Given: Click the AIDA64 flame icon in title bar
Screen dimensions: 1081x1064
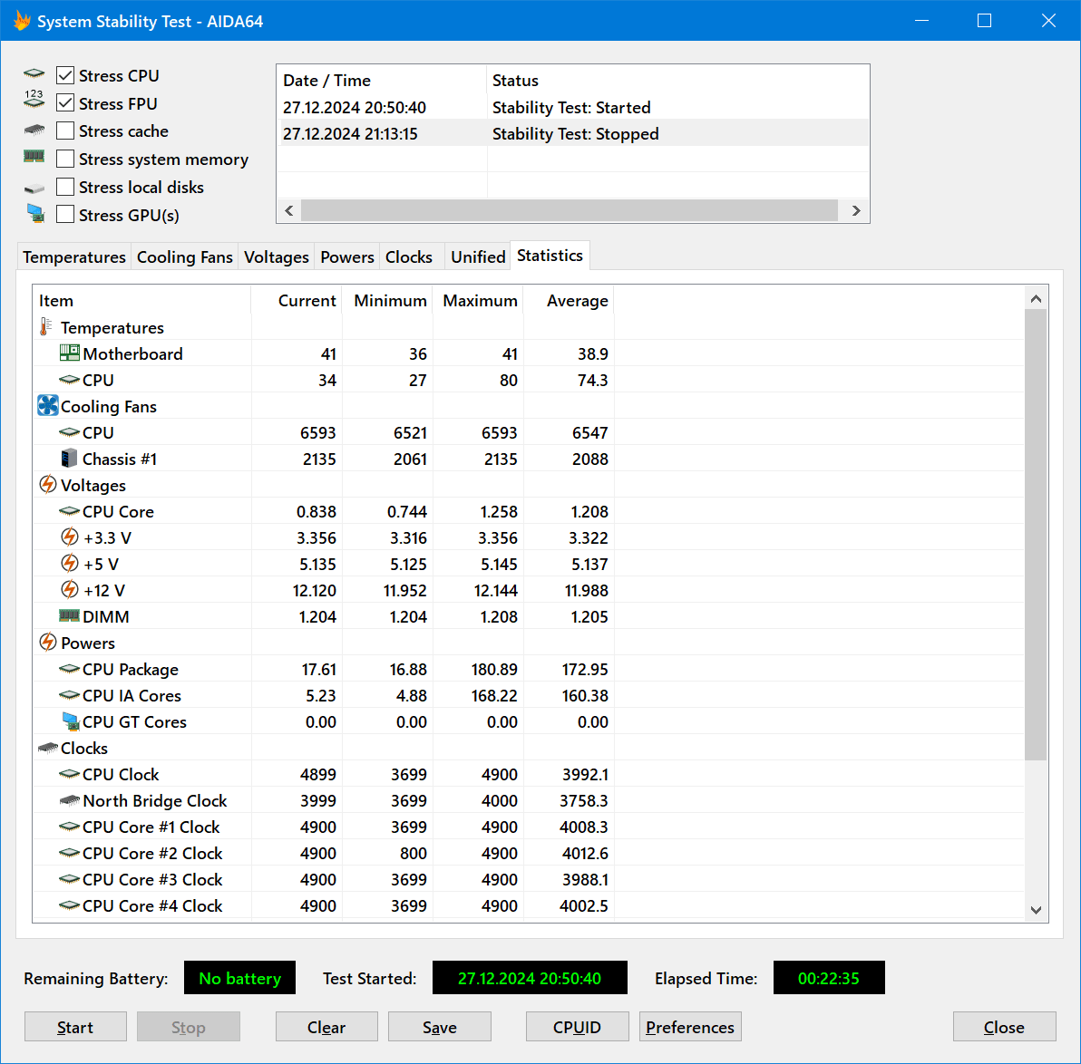Looking at the screenshot, I should [22, 21].
